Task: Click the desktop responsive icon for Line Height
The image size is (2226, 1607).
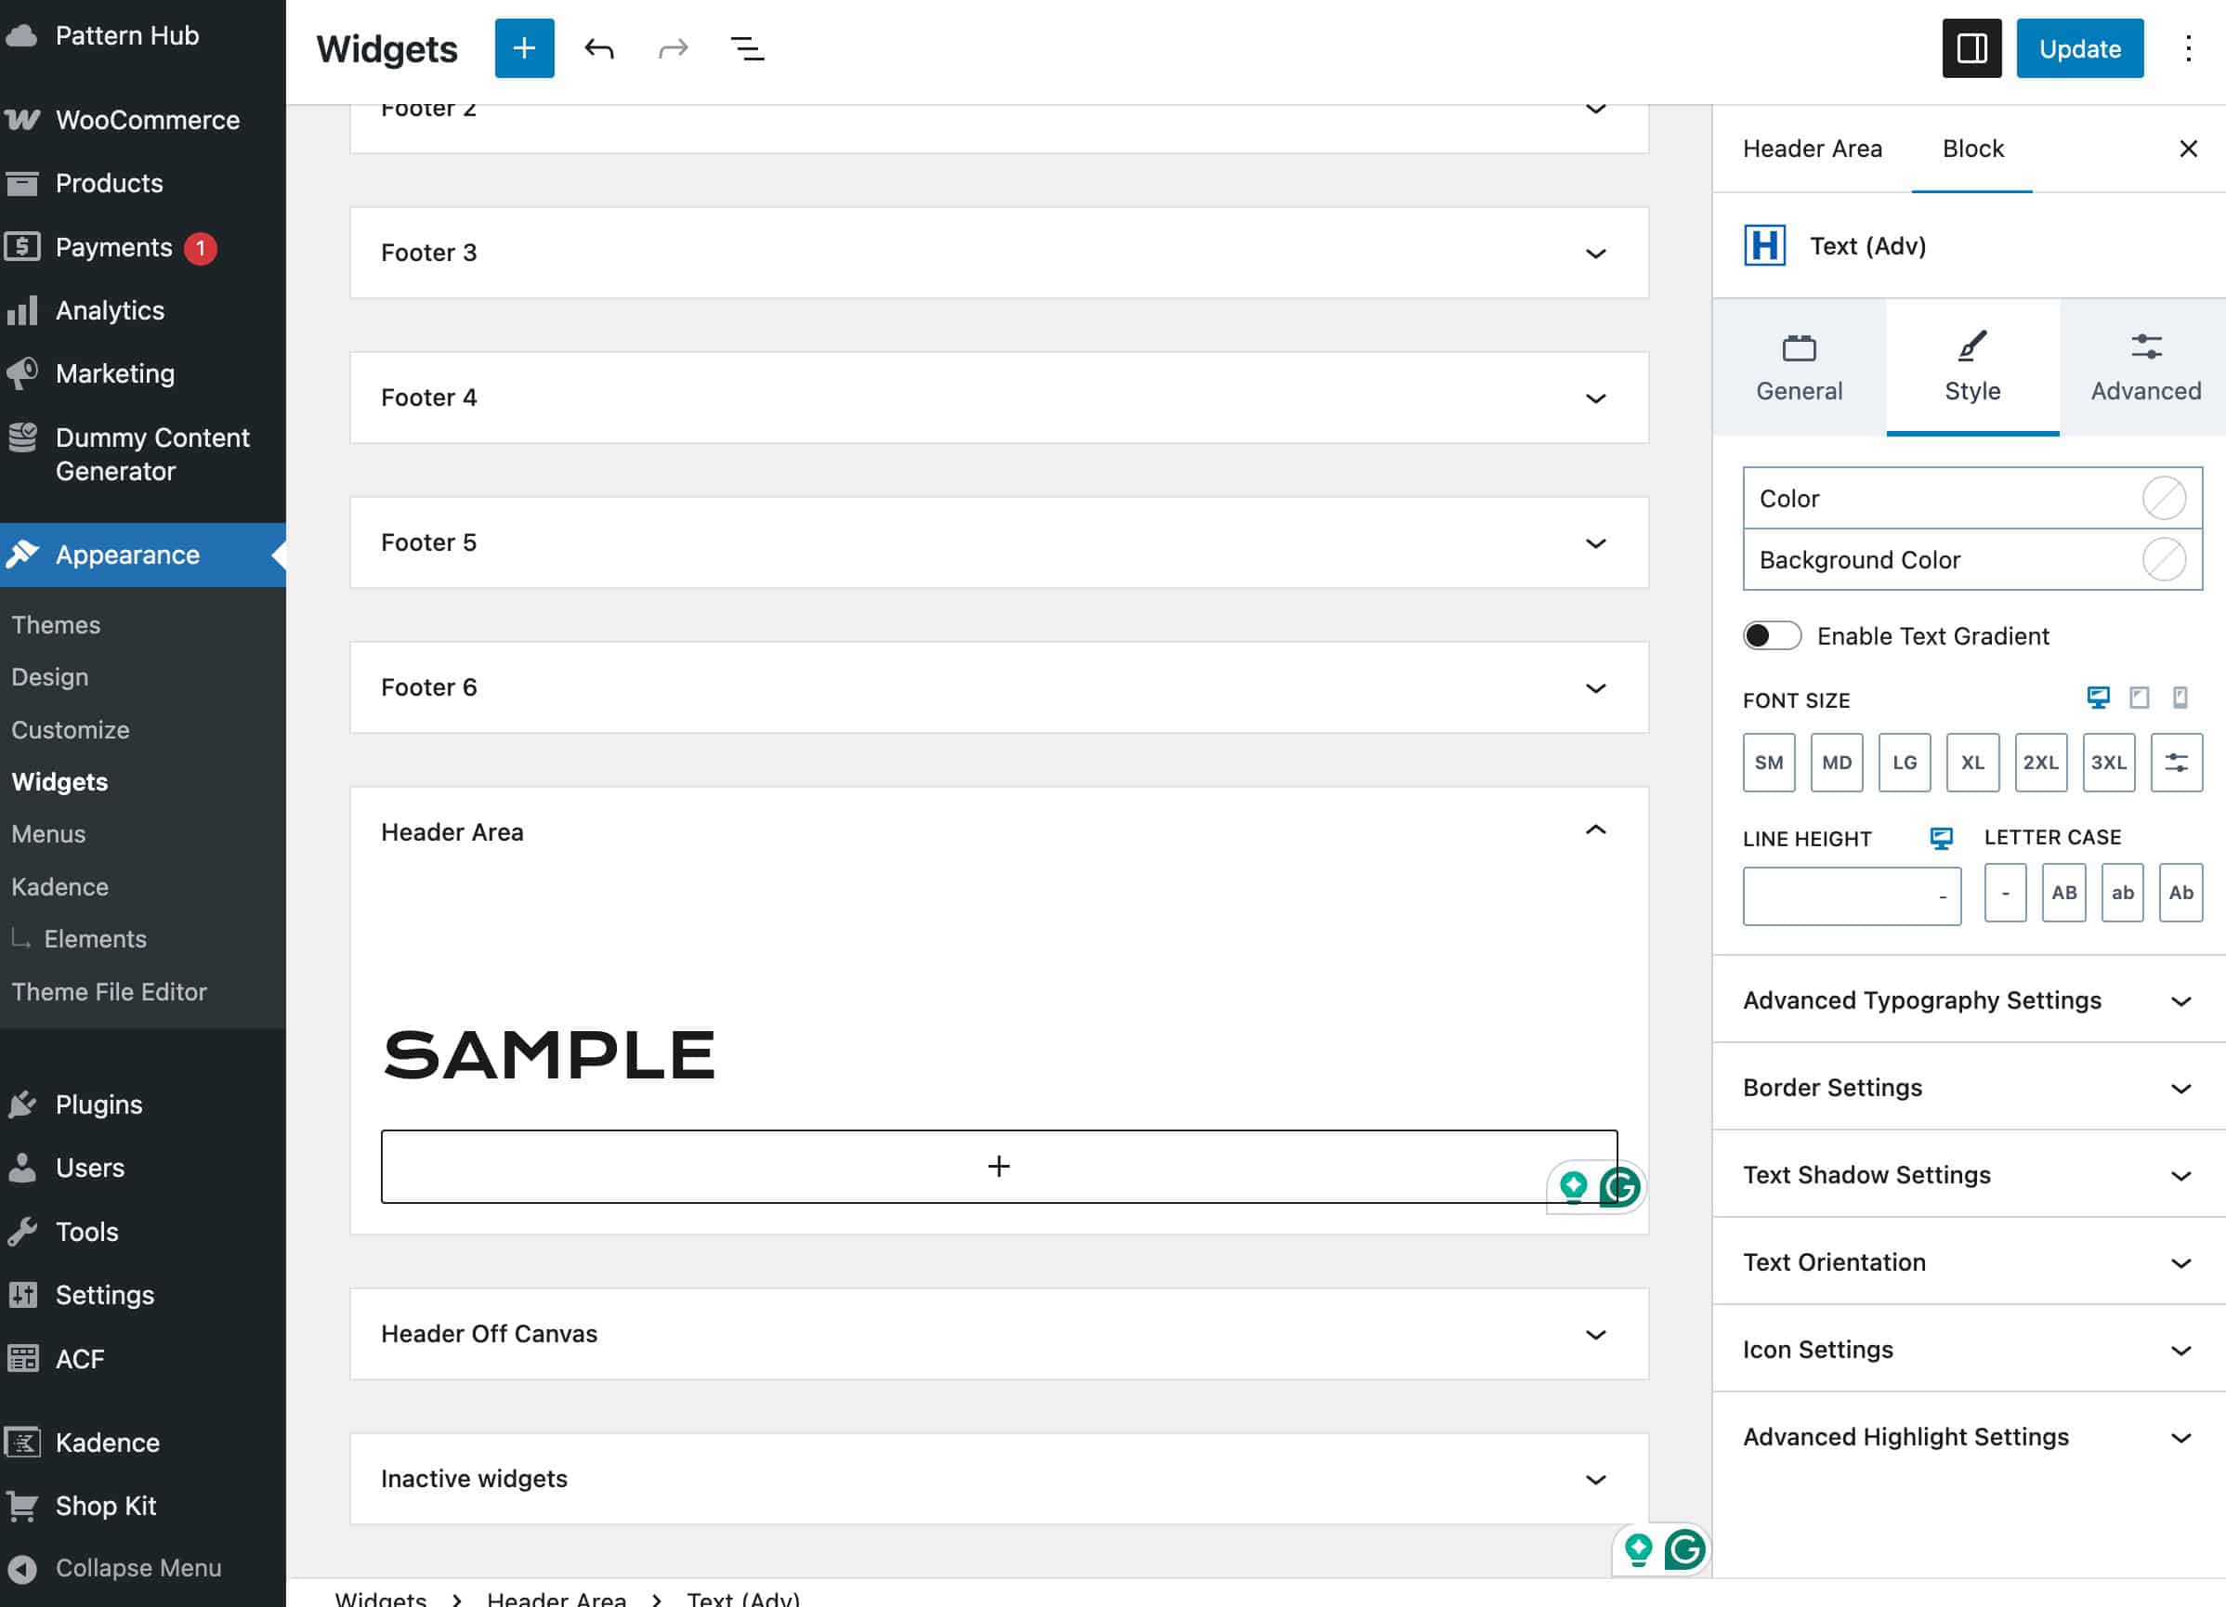Action: [x=1941, y=838]
